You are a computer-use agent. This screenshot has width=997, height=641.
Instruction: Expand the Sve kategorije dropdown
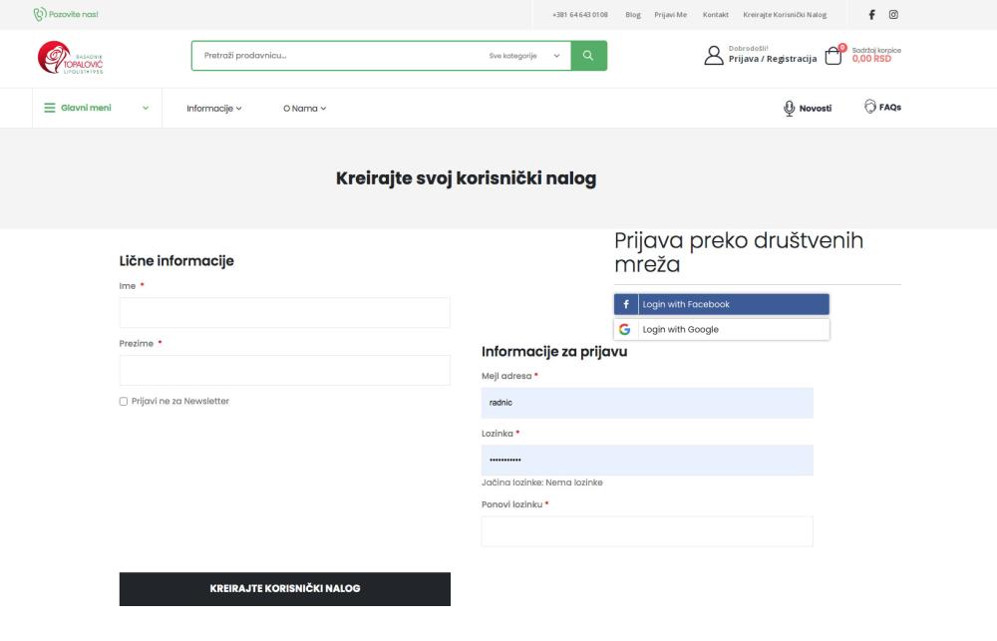click(x=522, y=55)
